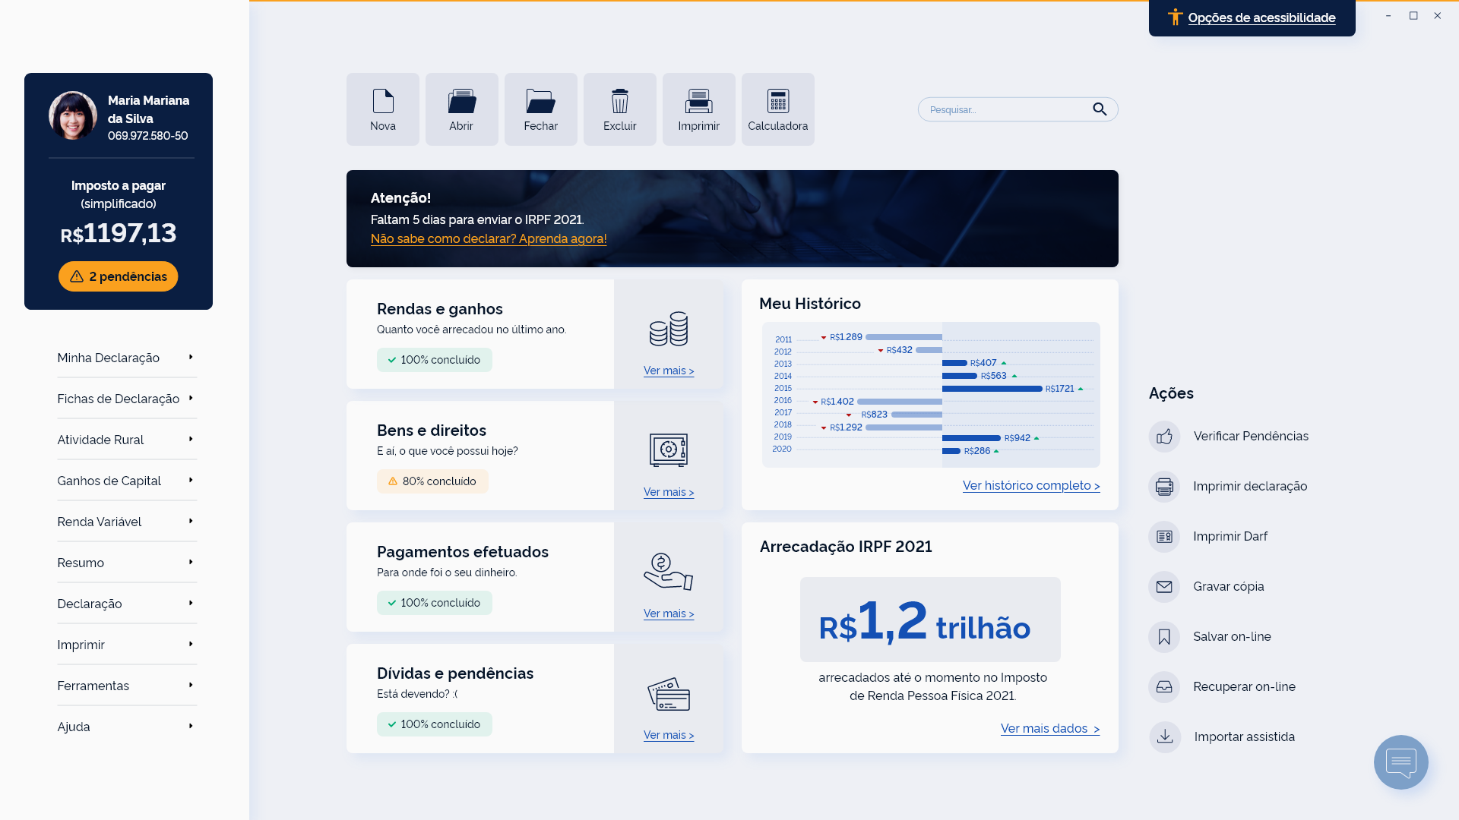Open Opções de acessibilidade

[1261, 17]
